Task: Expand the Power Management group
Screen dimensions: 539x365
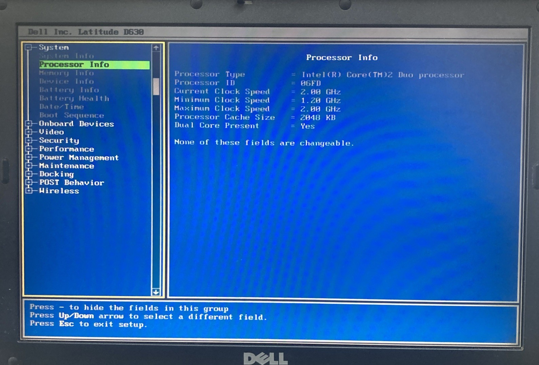Action: pos(29,157)
